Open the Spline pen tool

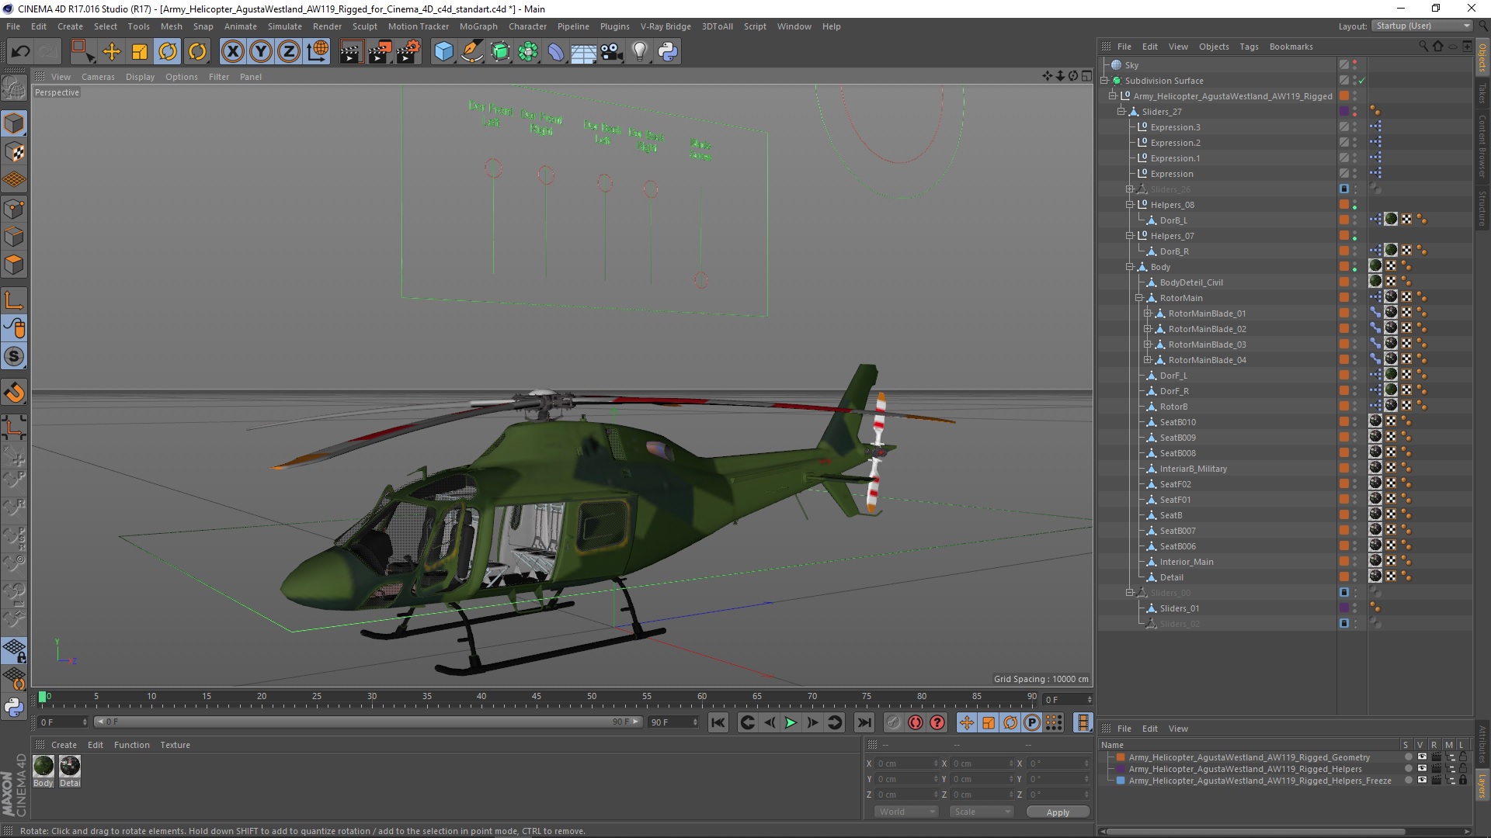pos(471,52)
